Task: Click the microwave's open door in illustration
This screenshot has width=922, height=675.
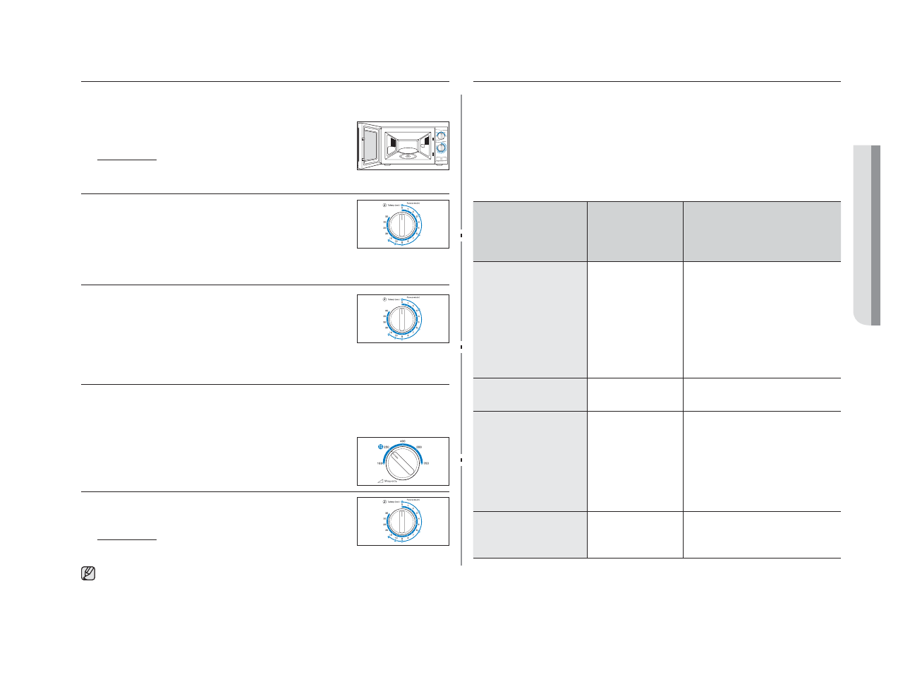Action: pos(370,145)
